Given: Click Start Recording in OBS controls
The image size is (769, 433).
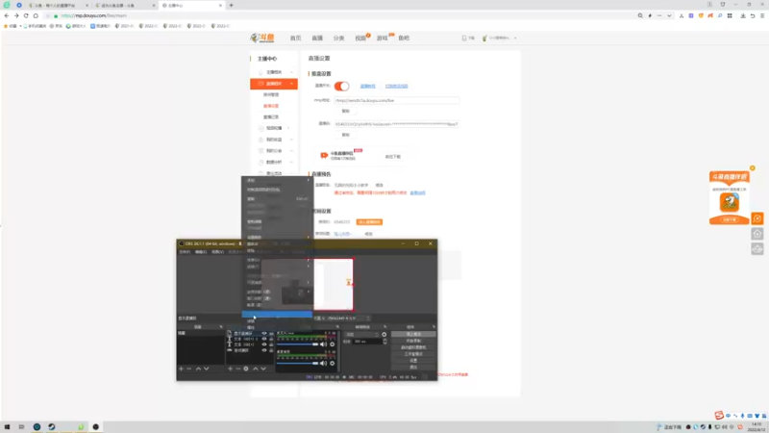Looking at the screenshot, I should (x=413, y=341).
